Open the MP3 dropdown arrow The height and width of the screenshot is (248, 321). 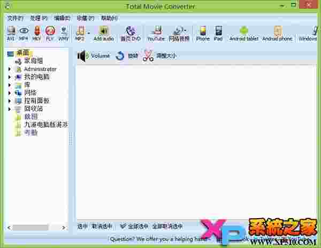(x=89, y=33)
